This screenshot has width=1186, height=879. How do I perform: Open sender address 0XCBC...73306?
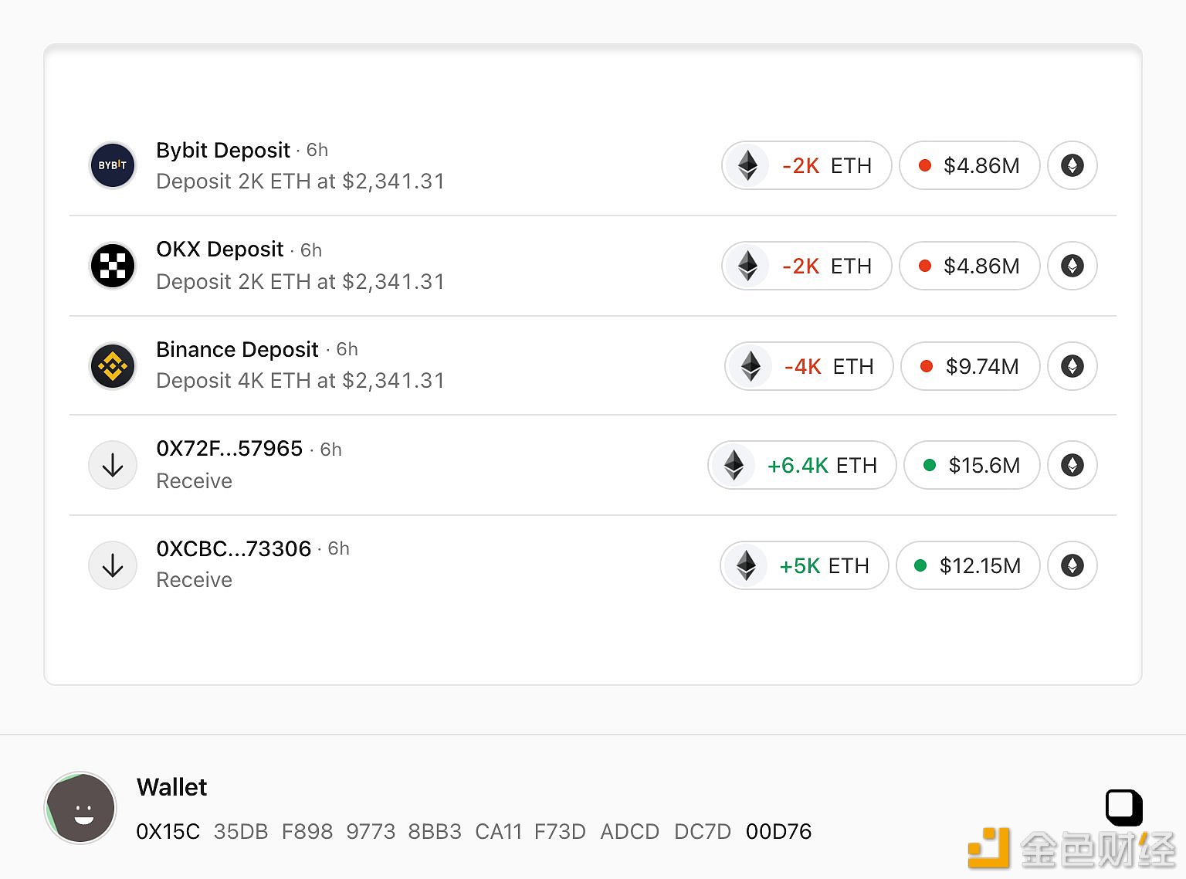click(233, 548)
